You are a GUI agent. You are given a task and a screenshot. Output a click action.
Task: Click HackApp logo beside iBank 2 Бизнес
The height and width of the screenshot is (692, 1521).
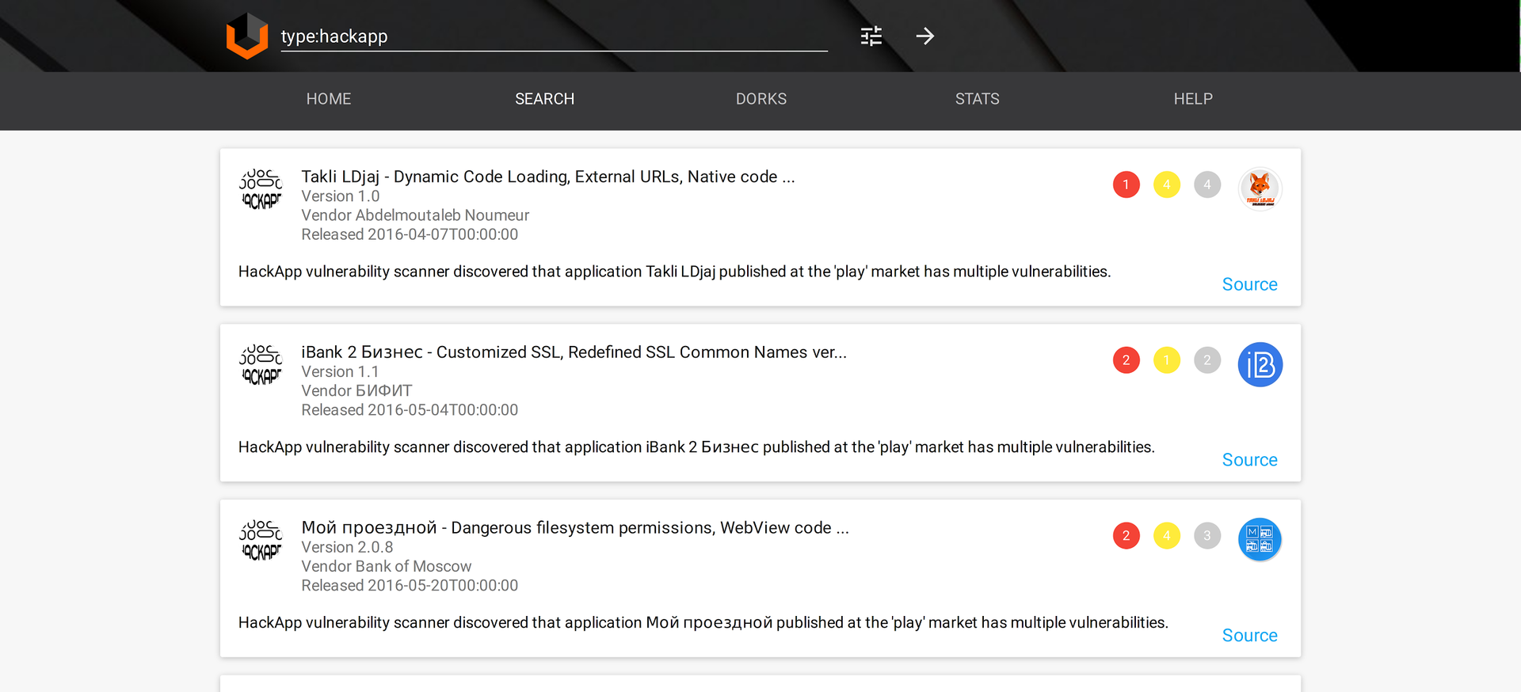click(261, 365)
